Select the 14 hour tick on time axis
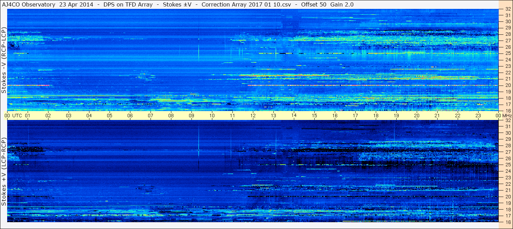Image resolution: width=513 pixels, height=229 pixels. 294,115
